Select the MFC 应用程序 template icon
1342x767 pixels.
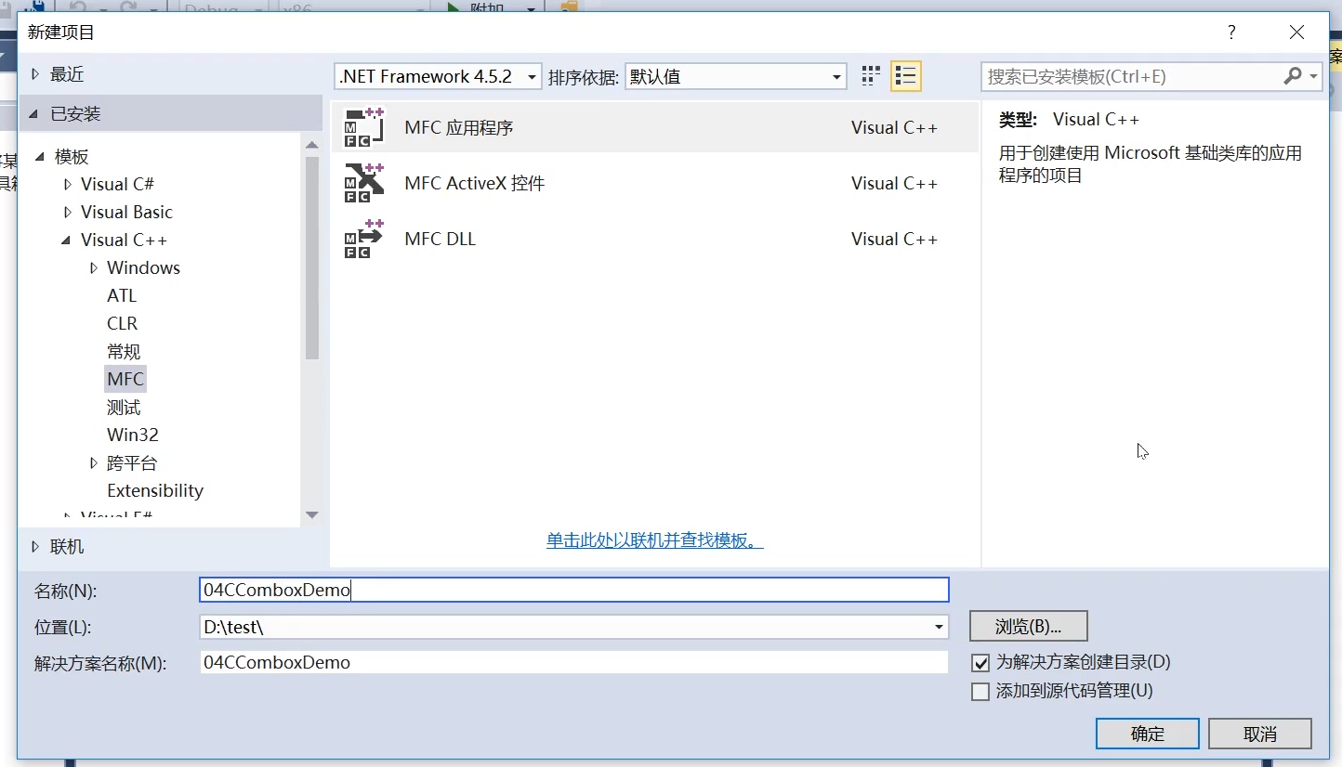pos(363,127)
